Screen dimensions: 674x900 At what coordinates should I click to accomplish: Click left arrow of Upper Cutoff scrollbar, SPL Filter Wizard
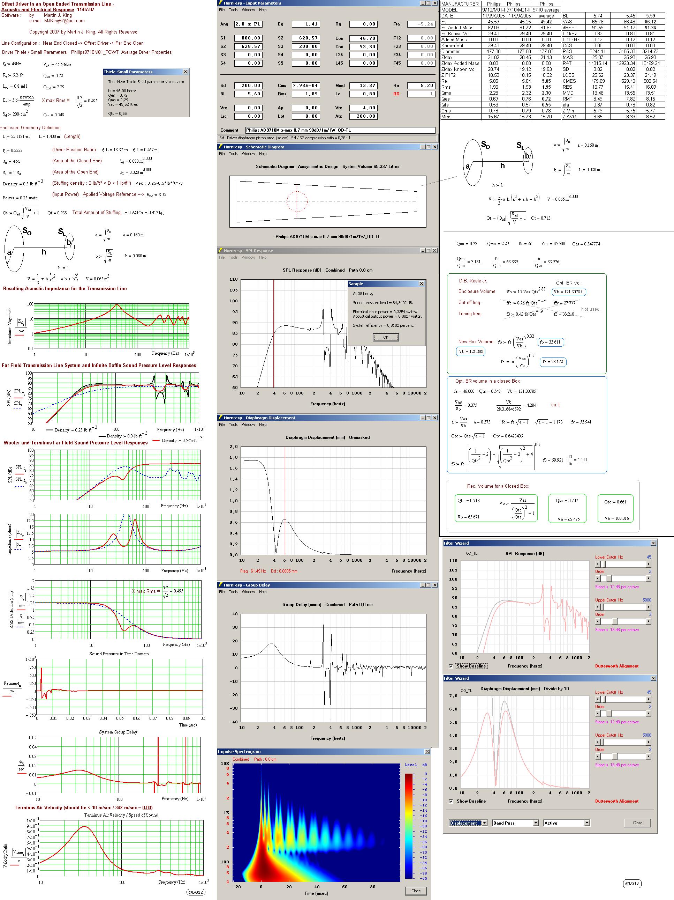598,607
